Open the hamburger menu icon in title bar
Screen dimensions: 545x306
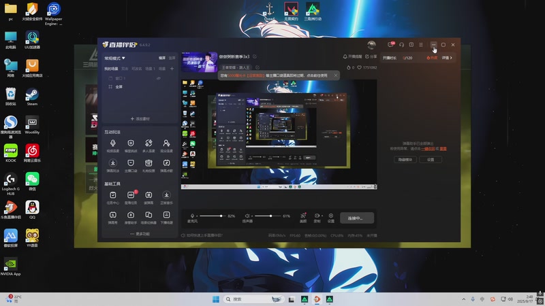click(x=421, y=44)
